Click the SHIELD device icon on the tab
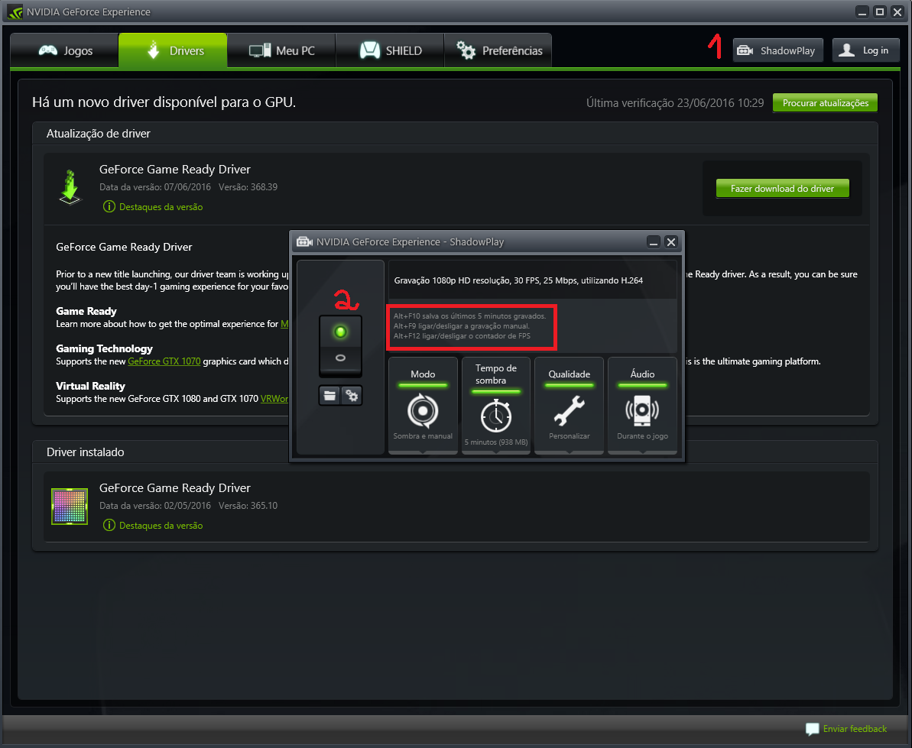This screenshot has width=912, height=748. [369, 50]
